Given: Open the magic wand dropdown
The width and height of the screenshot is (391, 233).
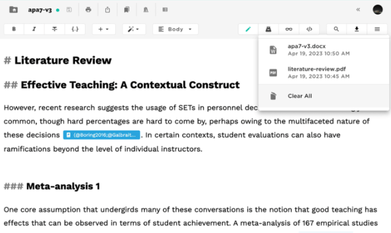Looking at the screenshot, I should pos(134,29).
